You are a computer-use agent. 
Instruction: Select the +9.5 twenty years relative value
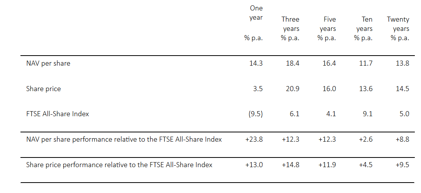point(402,164)
